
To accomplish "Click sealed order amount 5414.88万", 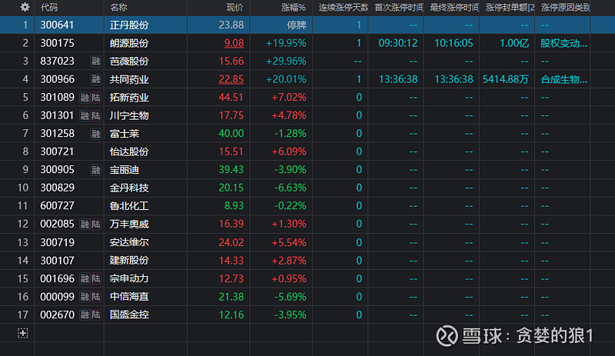I will [506, 79].
